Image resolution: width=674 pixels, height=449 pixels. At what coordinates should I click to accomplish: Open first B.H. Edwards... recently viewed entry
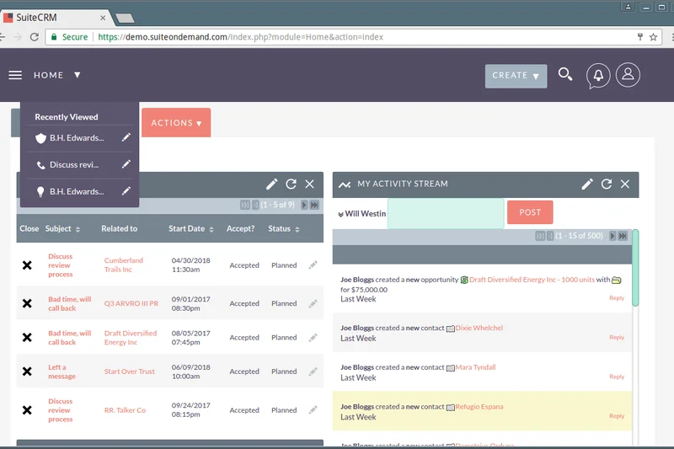click(x=77, y=138)
